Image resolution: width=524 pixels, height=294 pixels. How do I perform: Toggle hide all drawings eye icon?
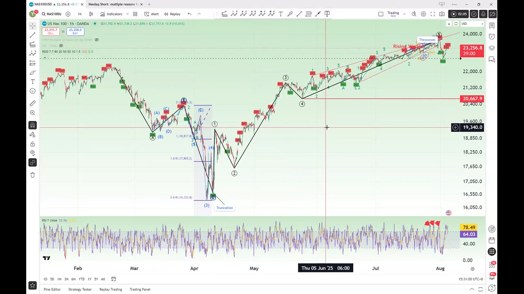point(32,153)
